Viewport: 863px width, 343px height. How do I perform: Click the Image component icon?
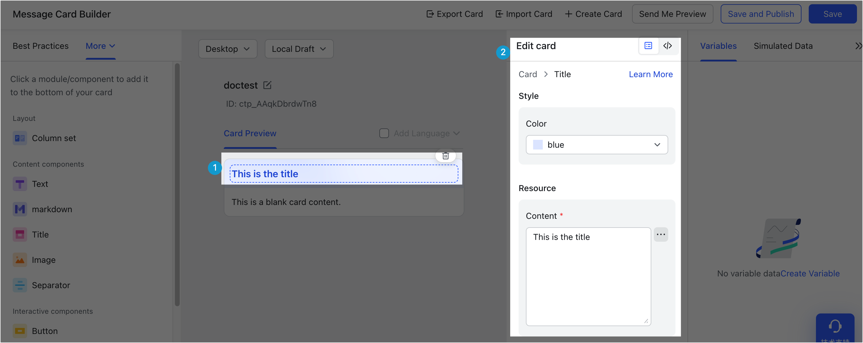click(x=20, y=260)
